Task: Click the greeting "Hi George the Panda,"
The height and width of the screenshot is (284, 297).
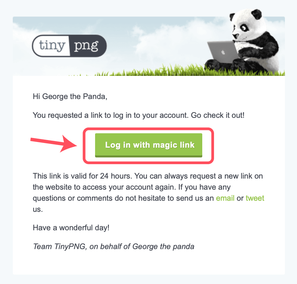Action: coord(70,96)
